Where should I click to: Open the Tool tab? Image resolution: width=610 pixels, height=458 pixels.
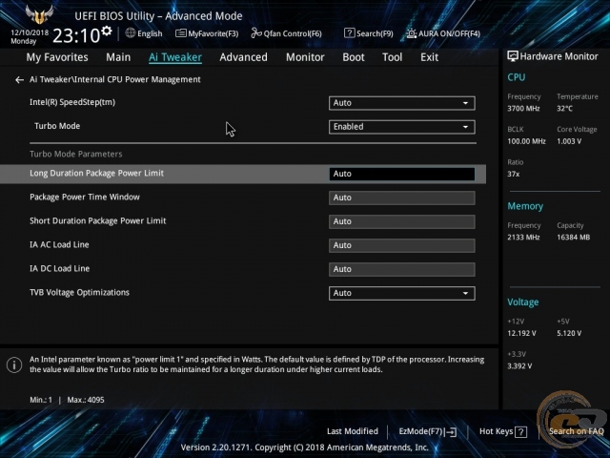tap(392, 57)
